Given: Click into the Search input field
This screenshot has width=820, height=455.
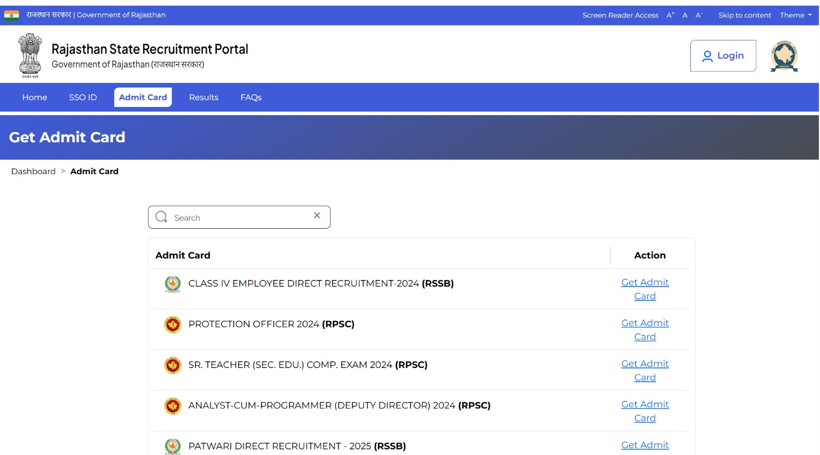Looking at the screenshot, I should (x=239, y=218).
